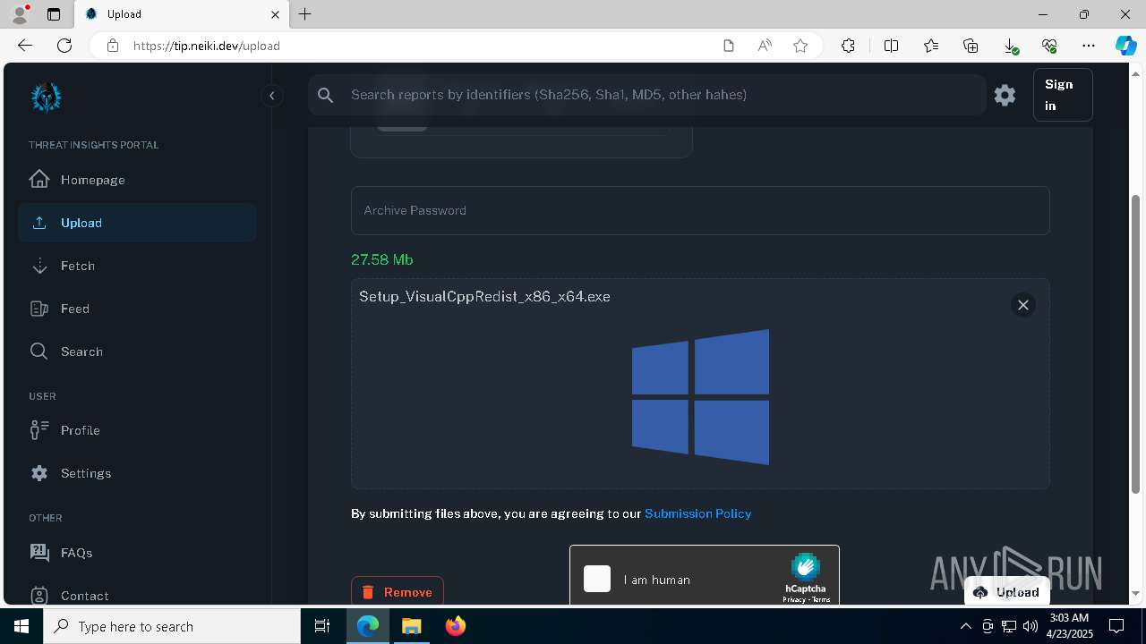1146x644 pixels.
Task: View site information lock icon
Action: (113, 46)
